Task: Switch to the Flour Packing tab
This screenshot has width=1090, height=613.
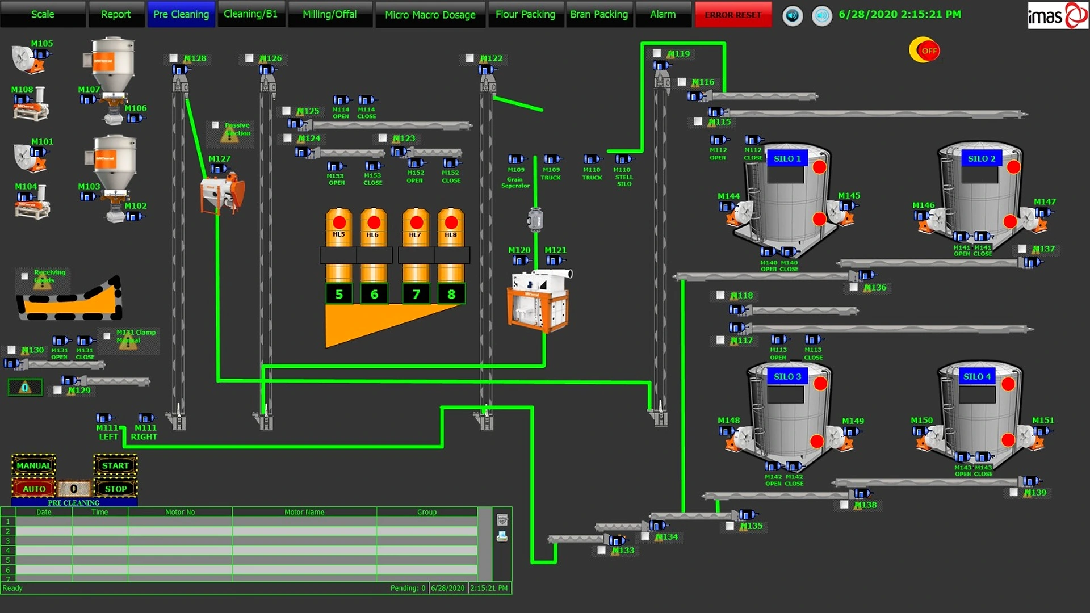Action: 525,14
